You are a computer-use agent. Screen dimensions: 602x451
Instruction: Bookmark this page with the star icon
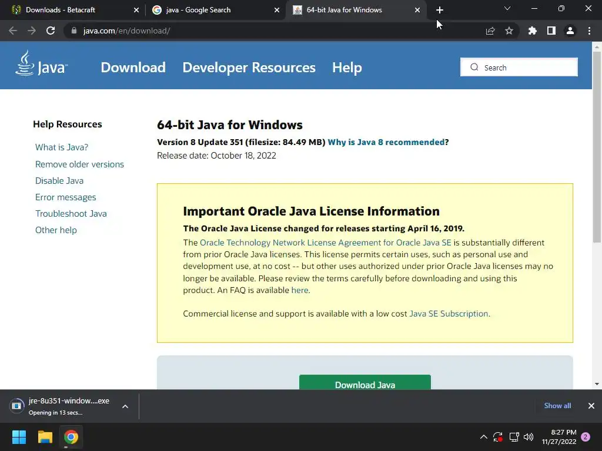coord(509,31)
